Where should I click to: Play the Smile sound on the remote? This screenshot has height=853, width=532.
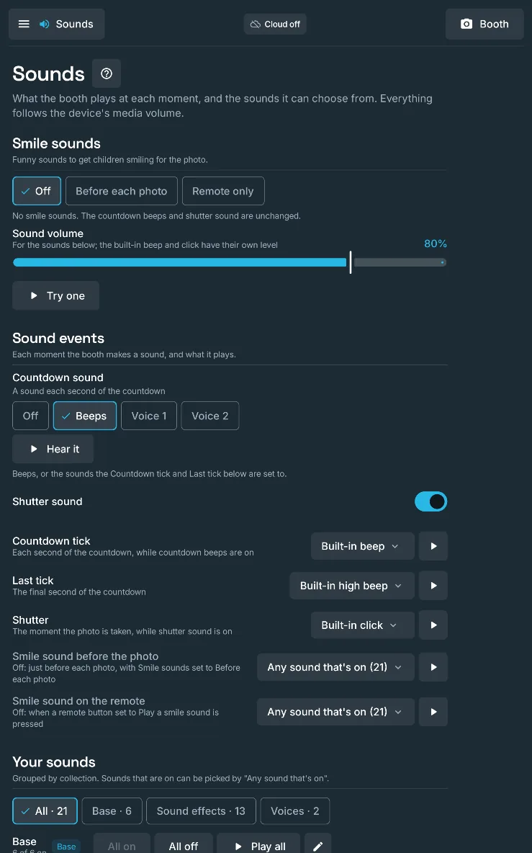(x=433, y=712)
